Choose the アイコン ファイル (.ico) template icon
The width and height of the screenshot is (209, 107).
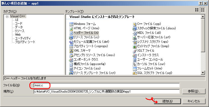point(71,68)
